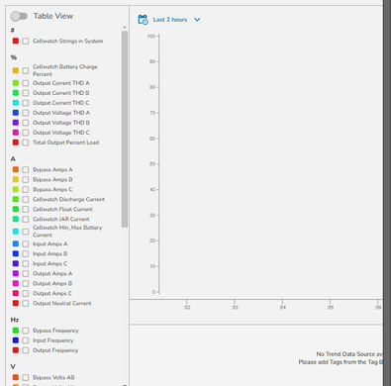The width and height of the screenshot is (391, 386).
Task: Check Cellwatch Strings in System checkbox
Action: pos(26,42)
